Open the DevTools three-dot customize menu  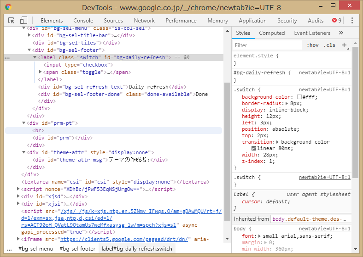[352, 21]
